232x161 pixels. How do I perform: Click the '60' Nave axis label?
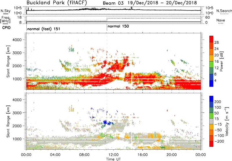coord(207,17)
